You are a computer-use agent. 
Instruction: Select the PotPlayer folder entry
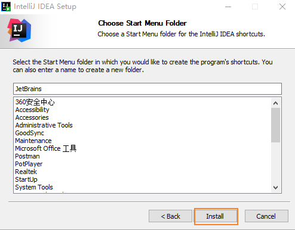pyautogui.click(x=29, y=164)
